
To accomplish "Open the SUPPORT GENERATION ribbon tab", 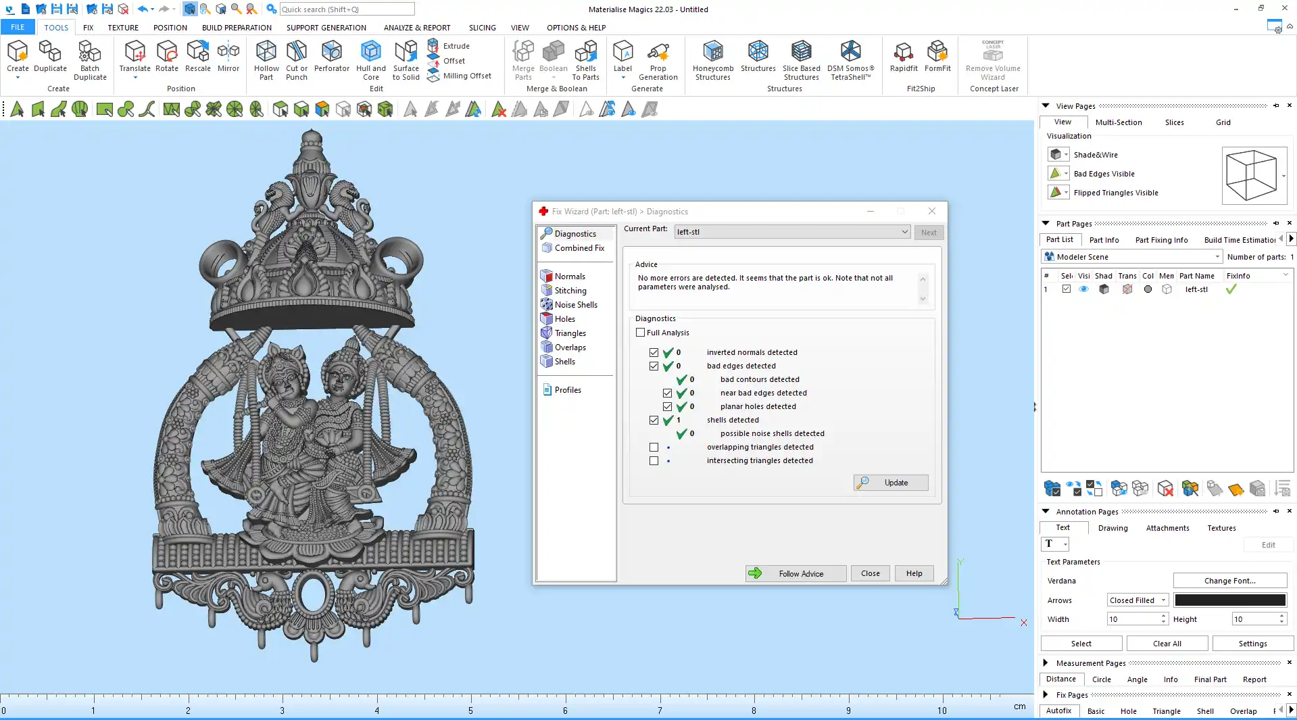I will pyautogui.click(x=326, y=28).
